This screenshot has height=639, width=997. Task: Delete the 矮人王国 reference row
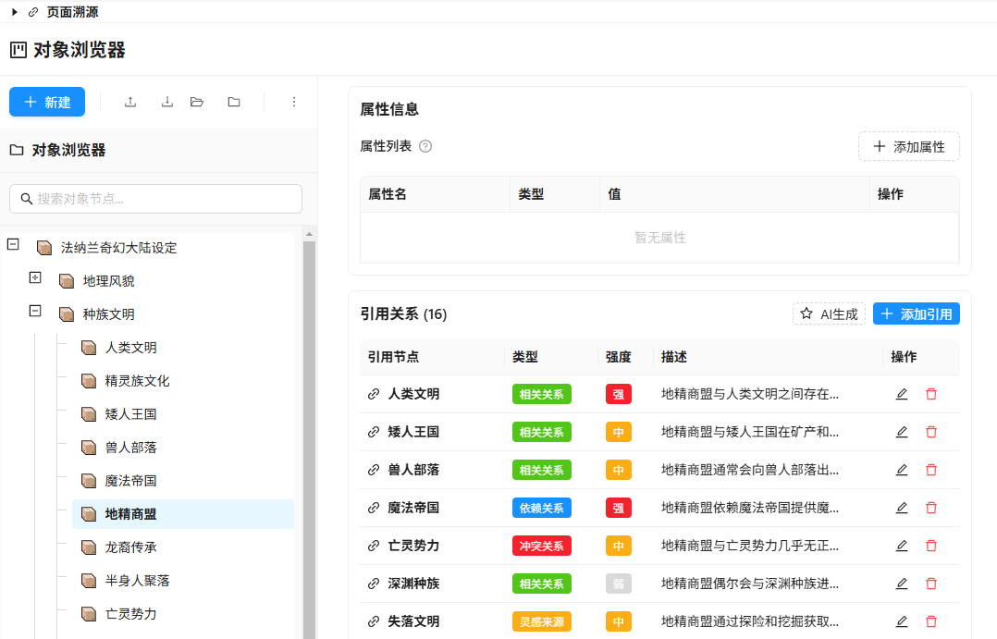(931, 432)
